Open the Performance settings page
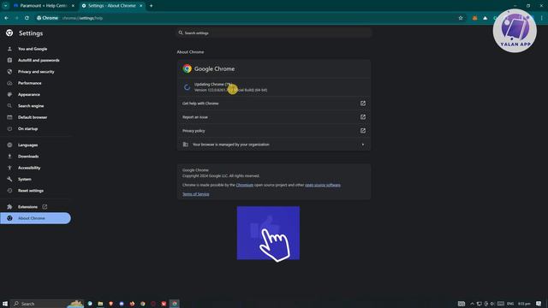The image size is (548, 308). [30, 83]
